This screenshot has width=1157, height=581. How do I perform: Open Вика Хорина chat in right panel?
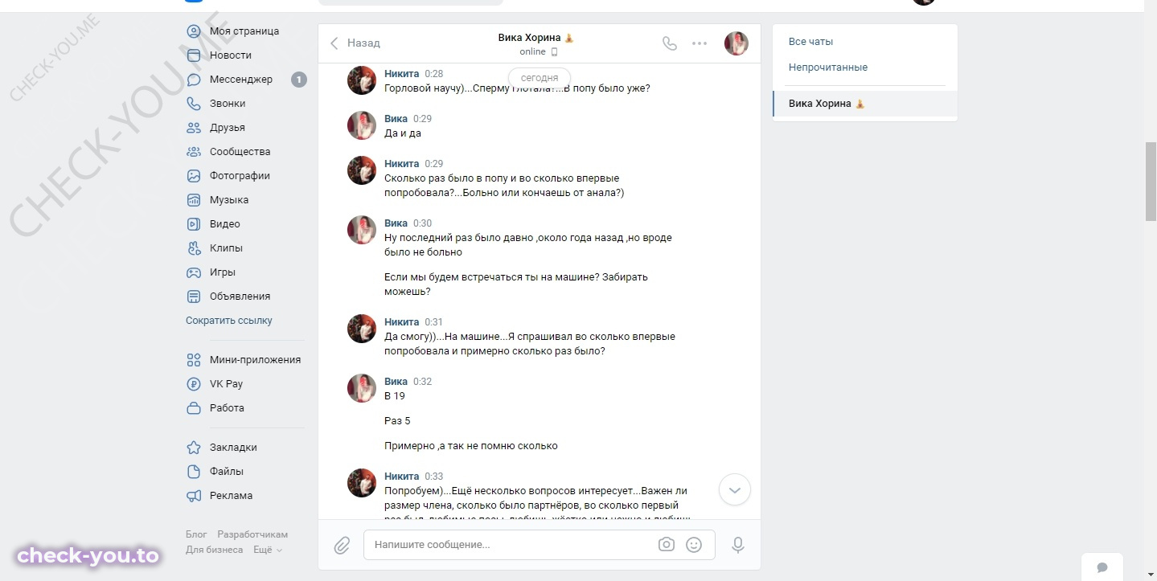coord(865,104)
